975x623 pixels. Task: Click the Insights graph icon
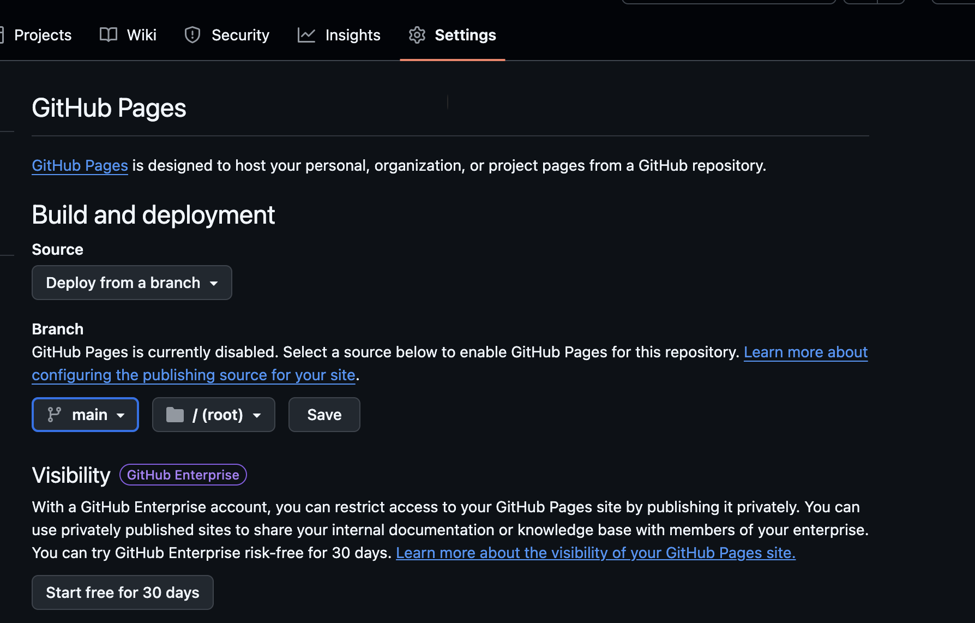306,35
